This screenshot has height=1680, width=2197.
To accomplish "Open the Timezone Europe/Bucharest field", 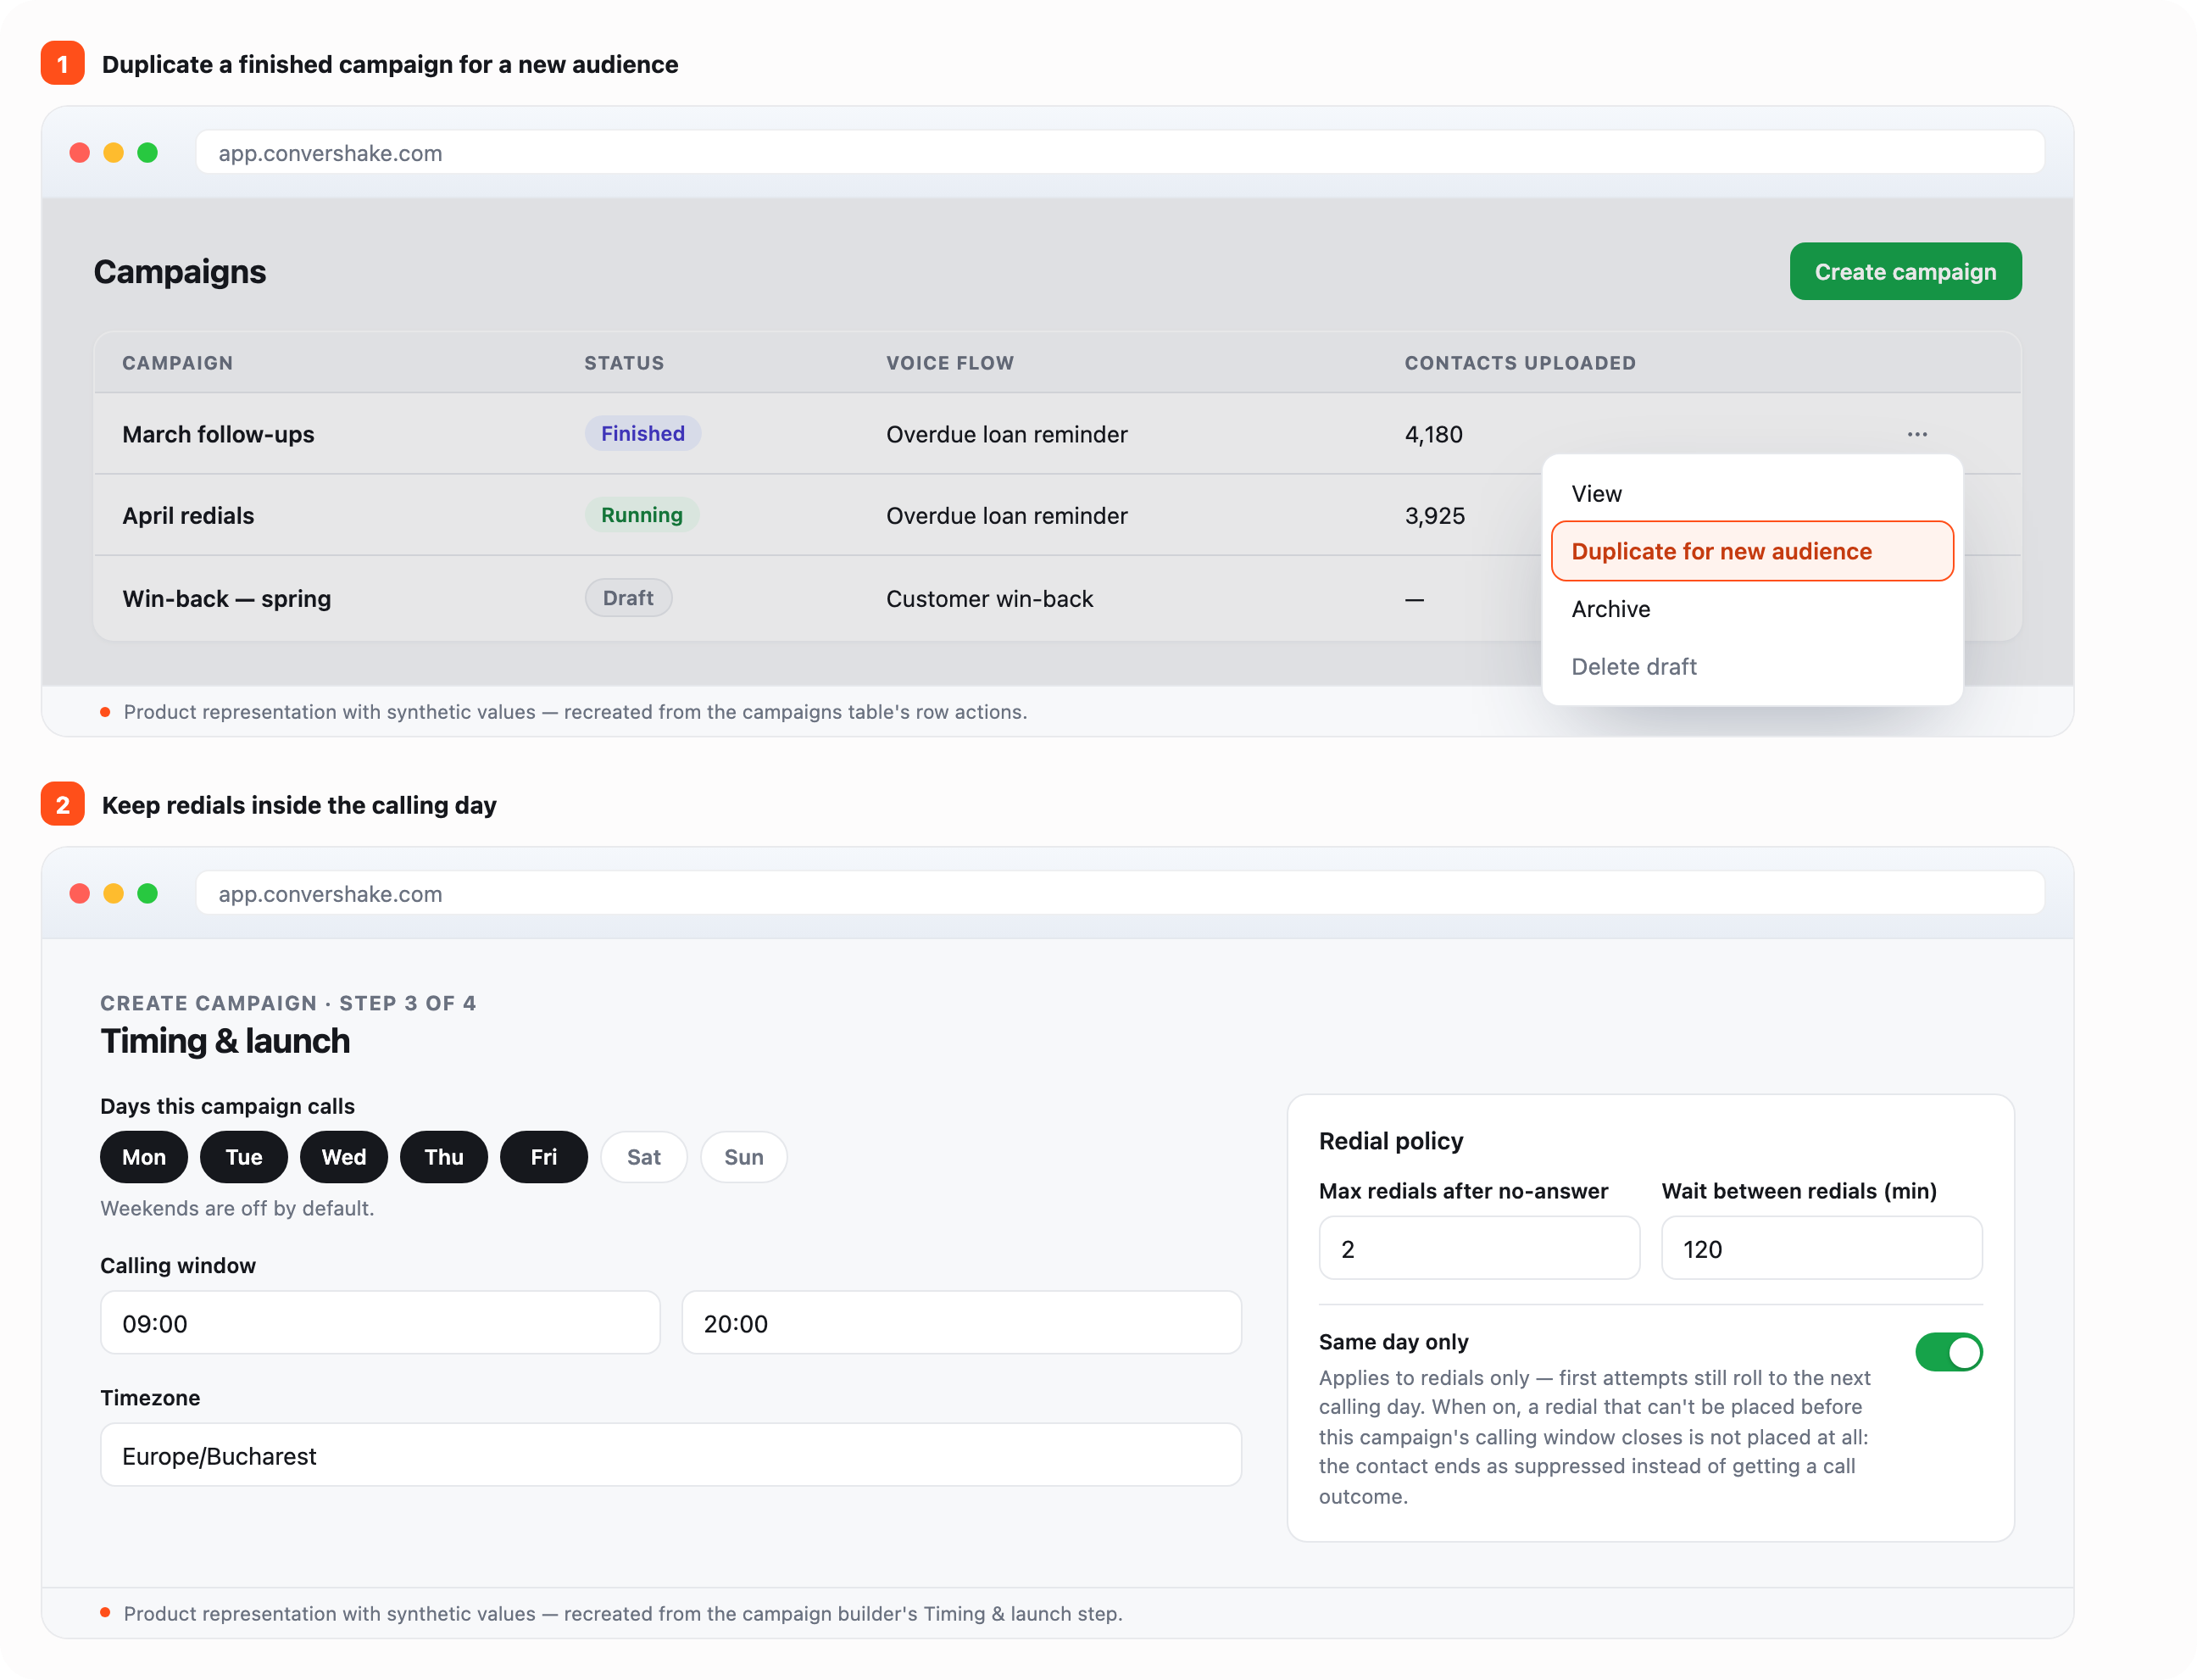I will [x=671, y=1455].
